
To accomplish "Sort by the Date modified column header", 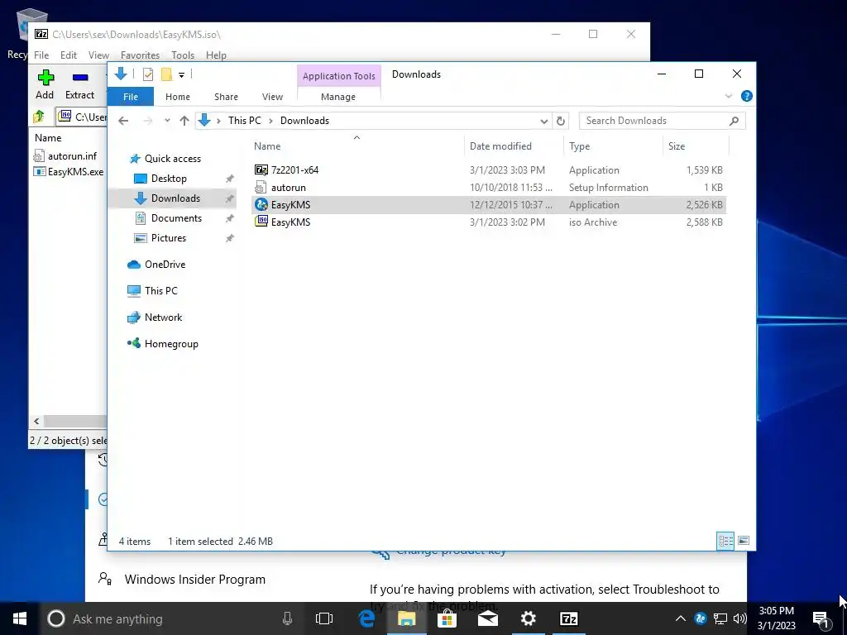I will (514, 146).
